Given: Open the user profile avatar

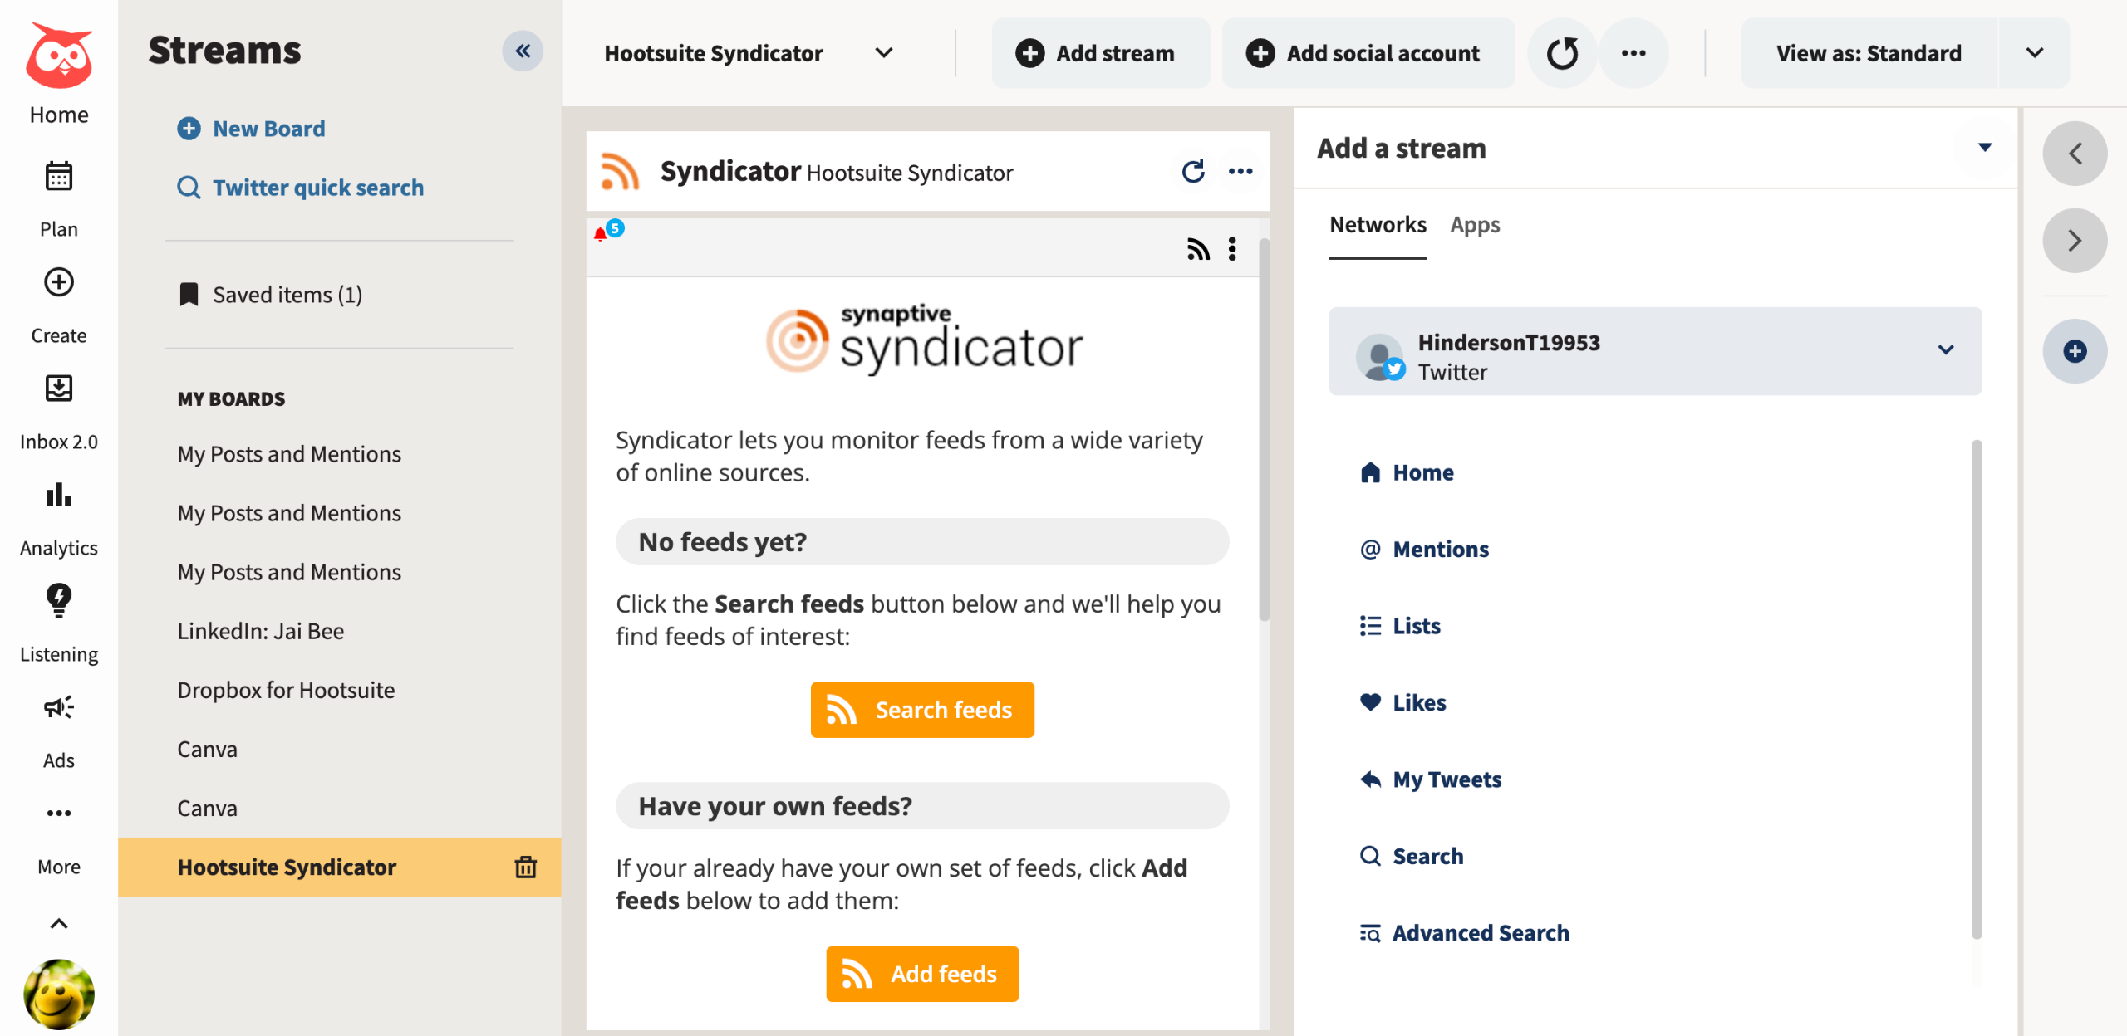Looking at the screenshot, I should (58, 994).
